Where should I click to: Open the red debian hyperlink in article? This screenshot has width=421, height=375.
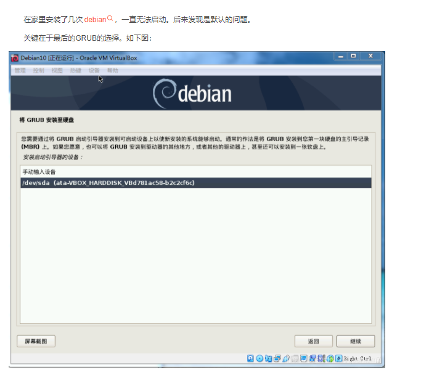[x=96, y=20]
